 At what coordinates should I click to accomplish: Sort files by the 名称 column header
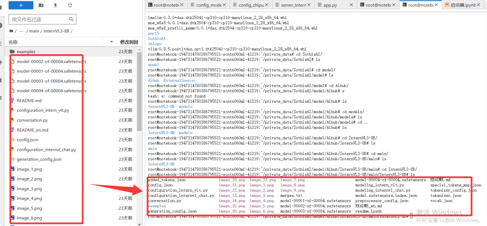[13, 42]
